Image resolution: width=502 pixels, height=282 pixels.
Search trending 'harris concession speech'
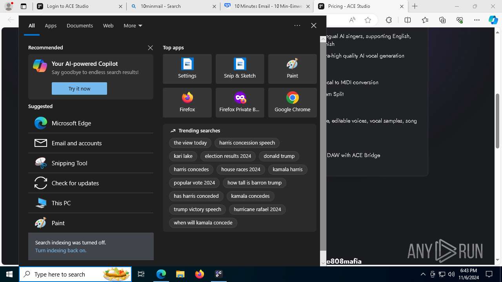click(x=247, y=143)
